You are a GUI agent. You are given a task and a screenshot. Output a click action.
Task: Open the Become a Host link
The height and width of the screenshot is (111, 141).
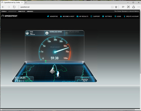click(68, 16)
